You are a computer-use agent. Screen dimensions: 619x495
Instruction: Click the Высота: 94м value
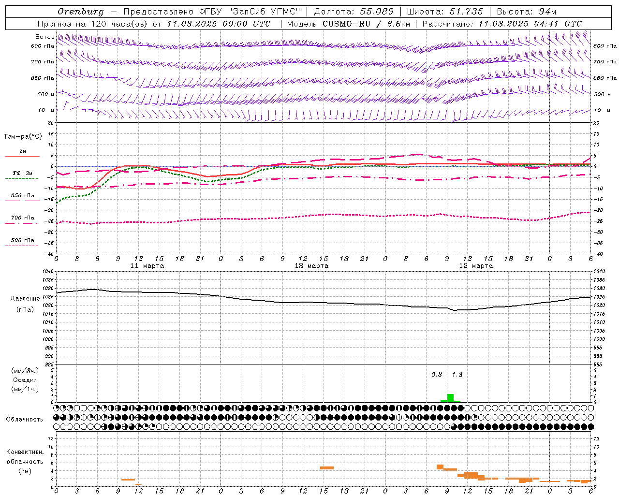tap(527, 12)
